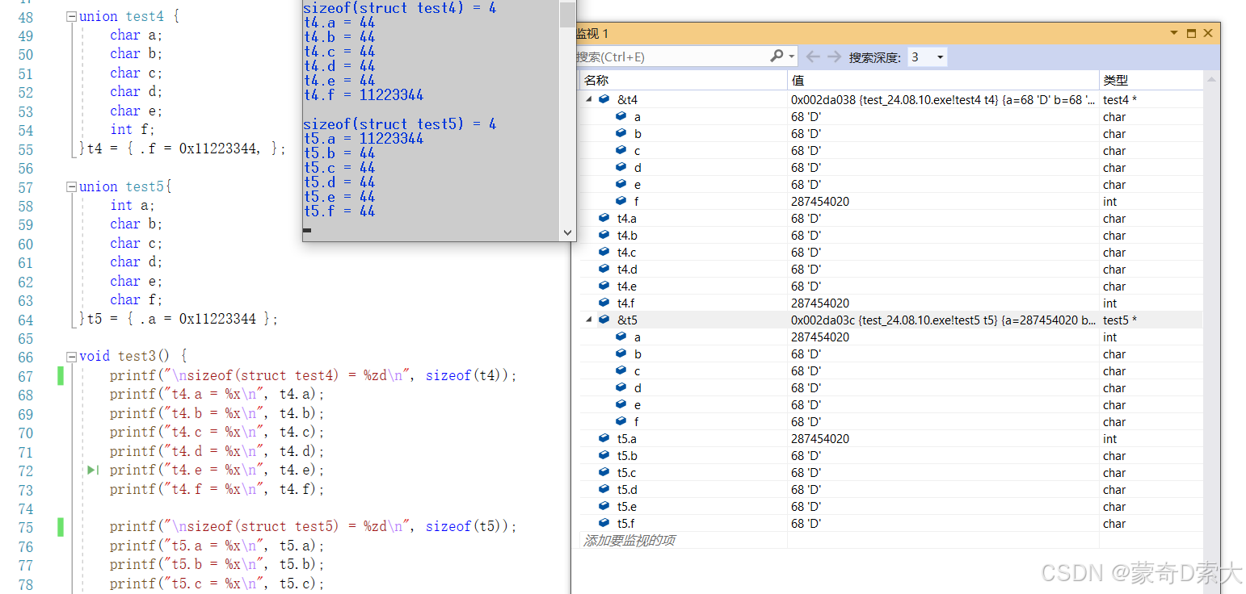Click console line 'sizeof(struct test5) = 4'
1246x594 pixels.
[x=400, y=123]
